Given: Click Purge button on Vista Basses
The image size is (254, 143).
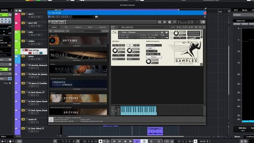Looking at the screenshot, I should 162,35.
